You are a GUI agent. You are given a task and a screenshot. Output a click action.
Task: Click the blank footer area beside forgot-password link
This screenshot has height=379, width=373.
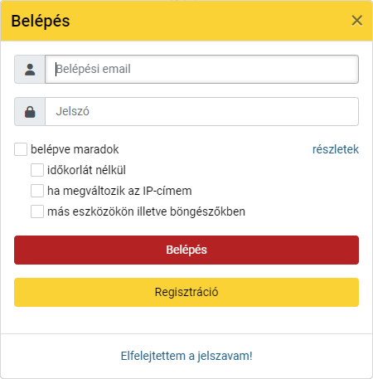[312, 356]
